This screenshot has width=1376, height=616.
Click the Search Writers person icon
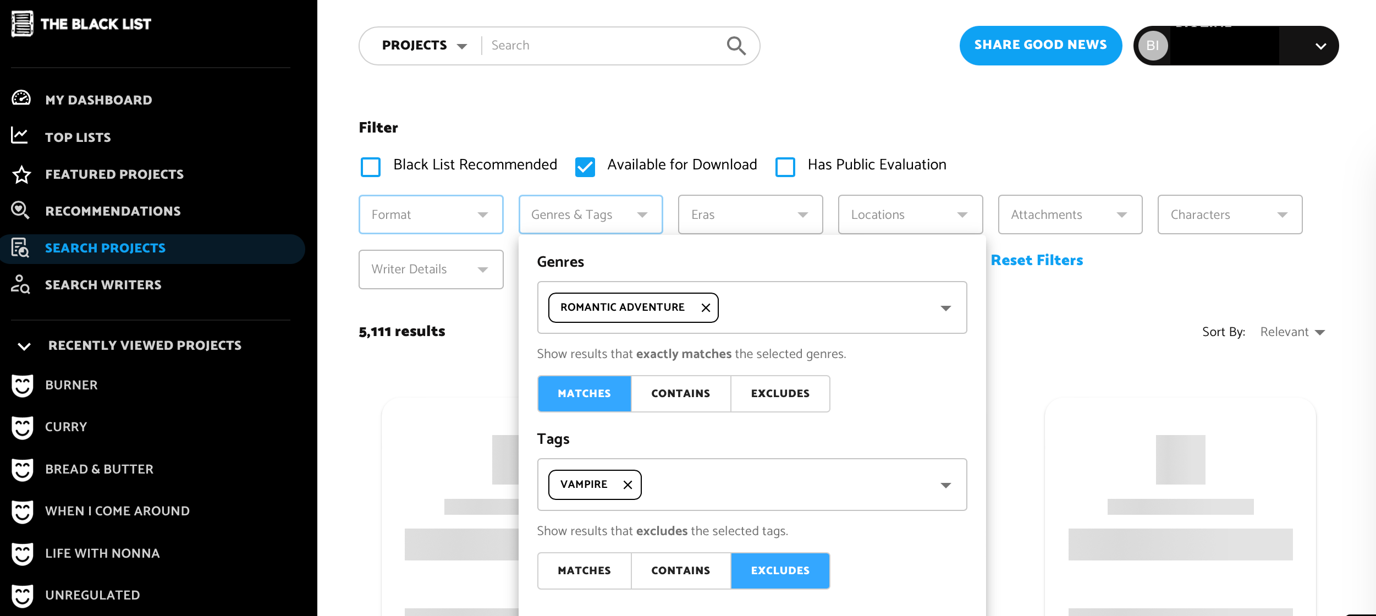point(20,284)
